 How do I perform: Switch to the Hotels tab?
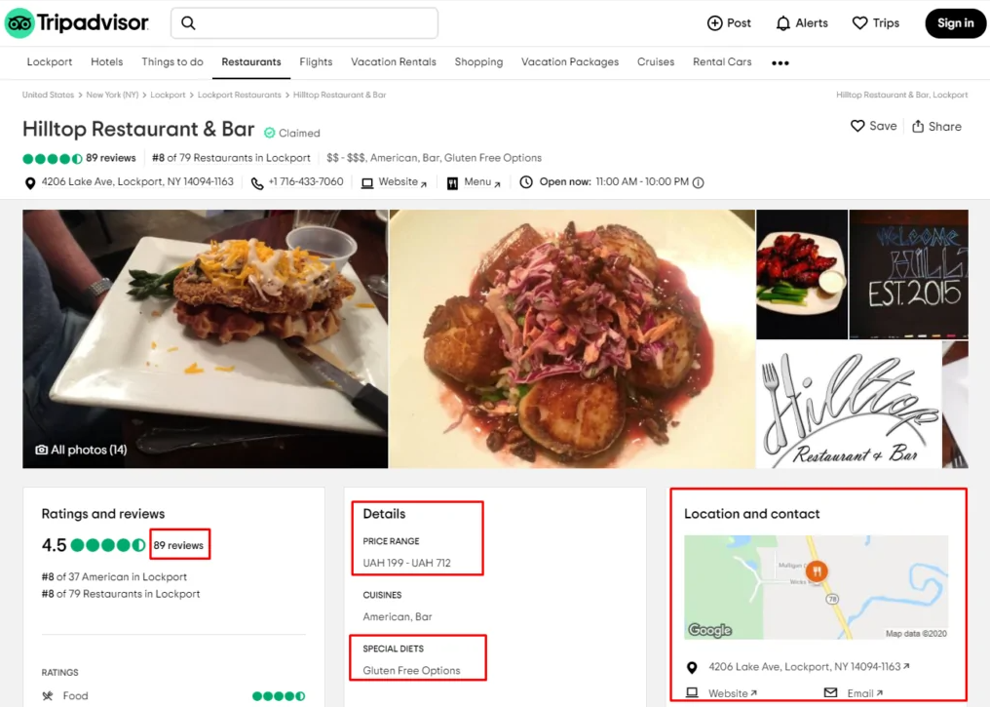coord(107,61)
